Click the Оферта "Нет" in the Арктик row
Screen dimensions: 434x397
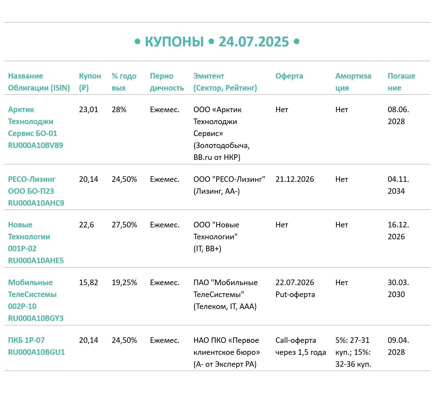pyautogui.click(x=282, y=110)
